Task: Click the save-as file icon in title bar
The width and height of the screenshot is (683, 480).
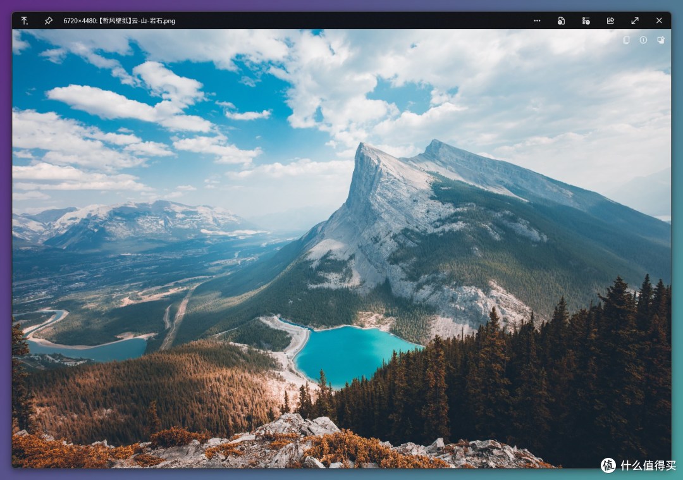Action: (561, 20)
